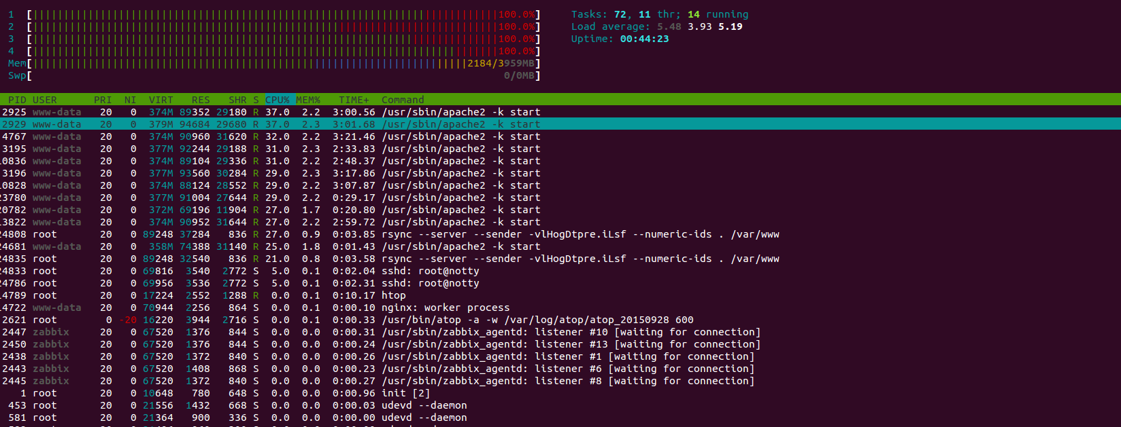Sort by the Command column header

click(403, 100)
